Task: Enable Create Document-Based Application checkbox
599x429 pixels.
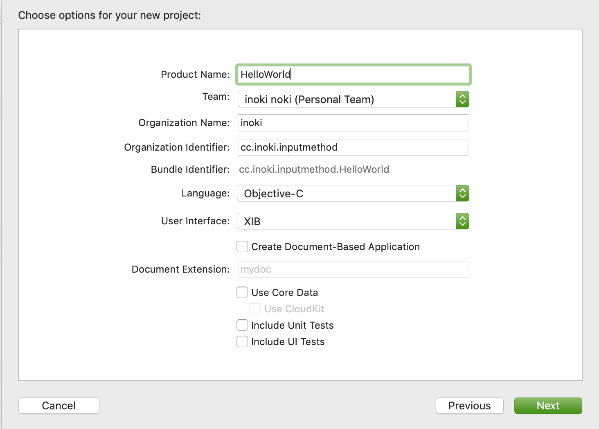Action: coord(242,246)
